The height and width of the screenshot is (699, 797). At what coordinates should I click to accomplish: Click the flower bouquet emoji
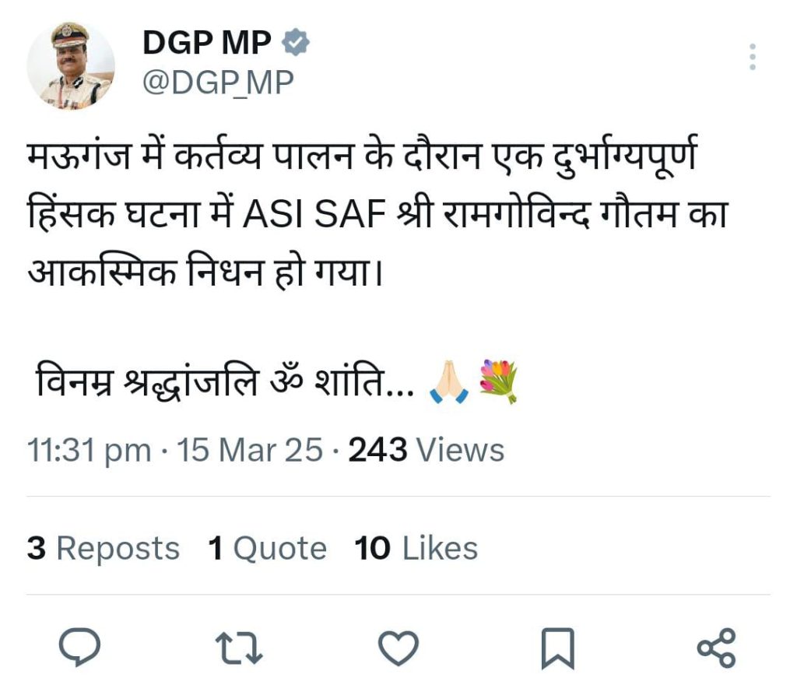(499, 381)
